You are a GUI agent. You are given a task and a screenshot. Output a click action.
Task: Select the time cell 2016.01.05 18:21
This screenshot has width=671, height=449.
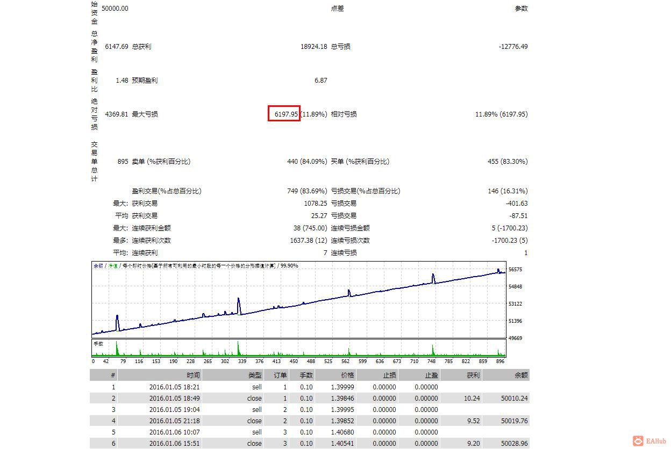[175, 387]
